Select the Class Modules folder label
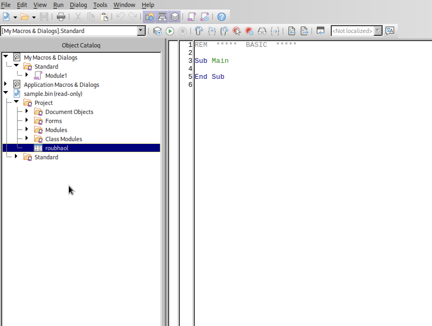Viewport: 432px width, 326px height. 63,139
